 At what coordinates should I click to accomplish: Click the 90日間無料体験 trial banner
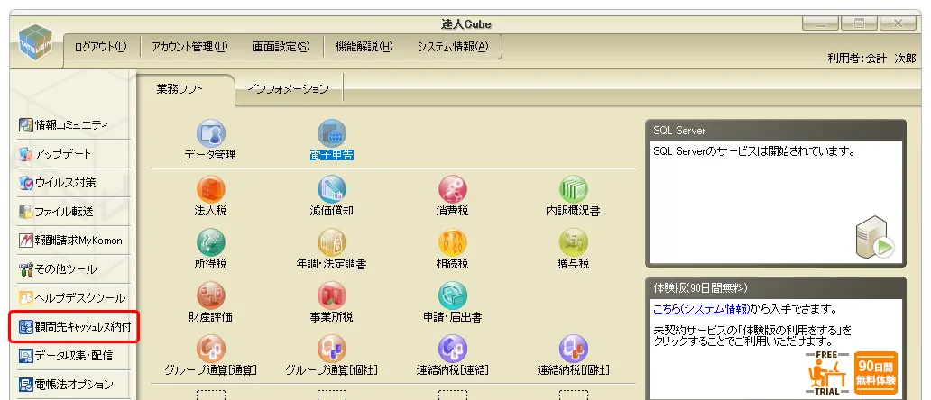coord(874,372)
